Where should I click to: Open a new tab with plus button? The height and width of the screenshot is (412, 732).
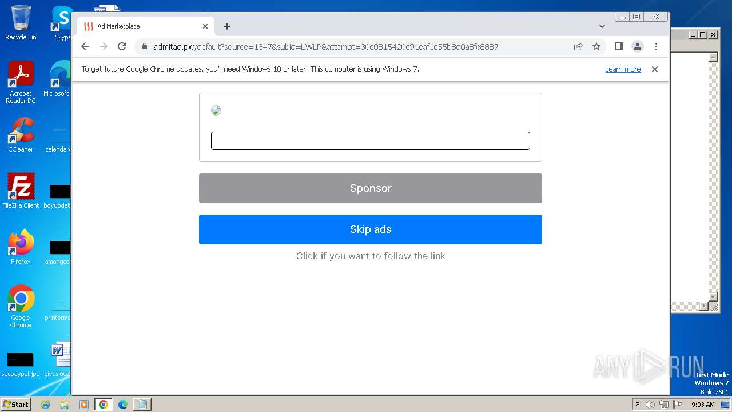[227, 26]
